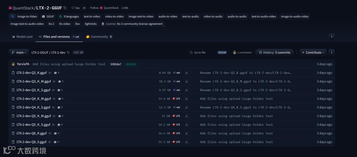
Task: View the 1 contributor list
Action: (x=242, y=52)
